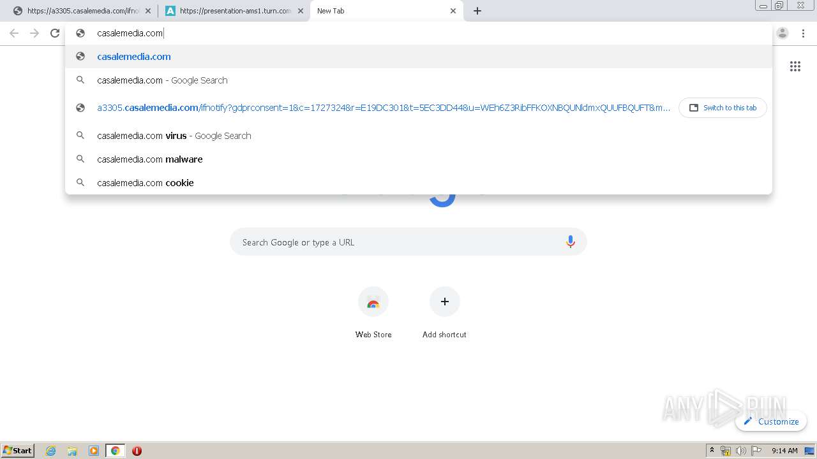Select the Chrome taskbar button
This screenshot has width=817, height=459.
116,451
